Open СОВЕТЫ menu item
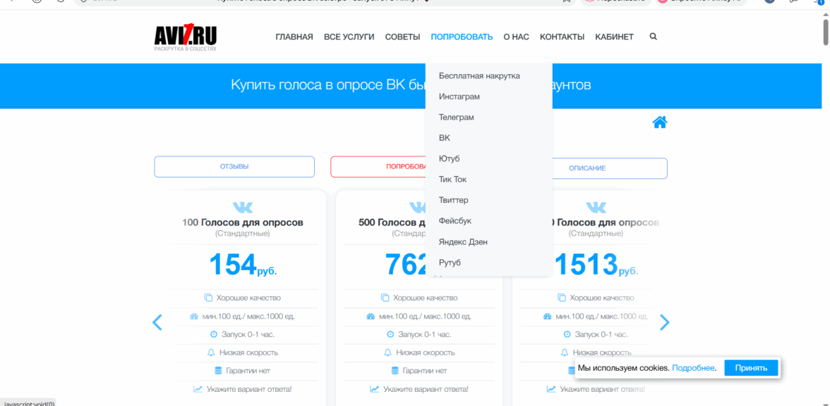 pyautogui.click(x=402, y=37)
